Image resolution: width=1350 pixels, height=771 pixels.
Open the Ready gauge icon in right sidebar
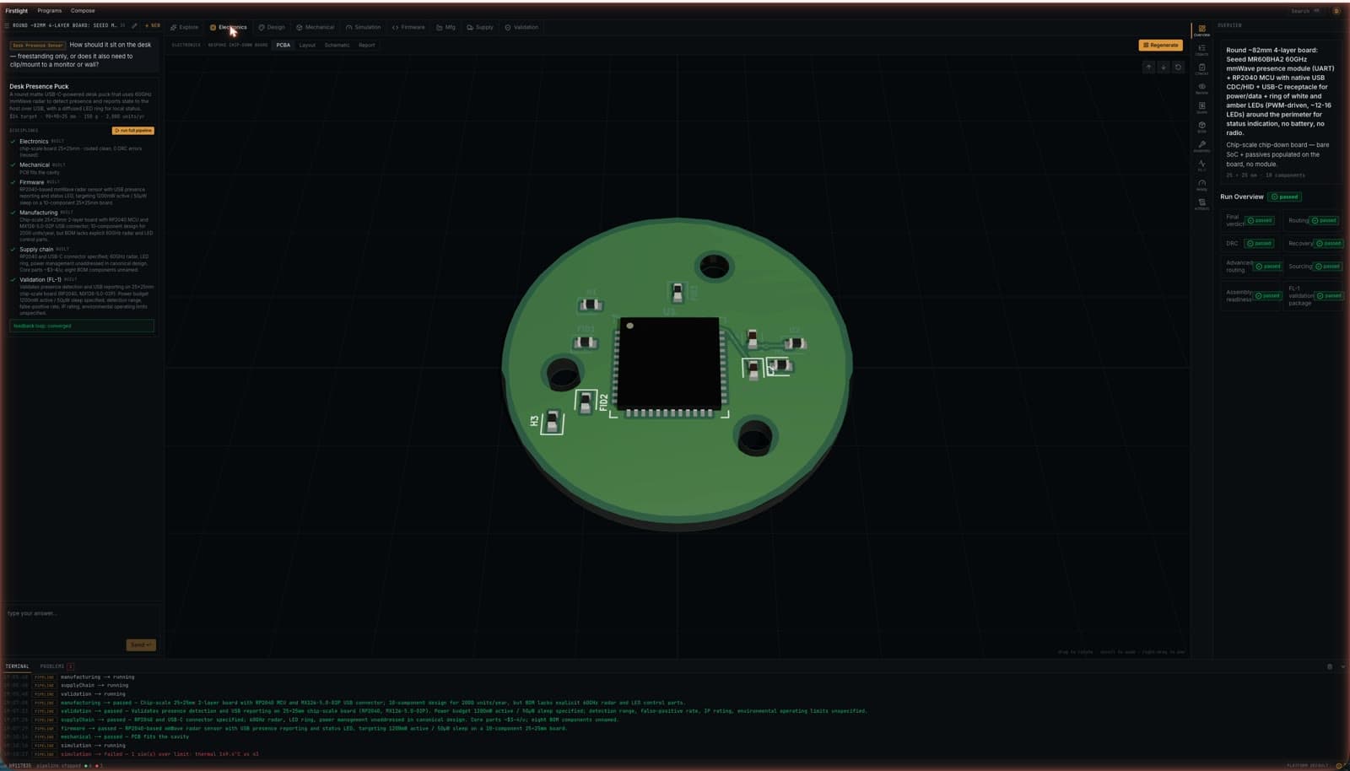pos(1201,185)
